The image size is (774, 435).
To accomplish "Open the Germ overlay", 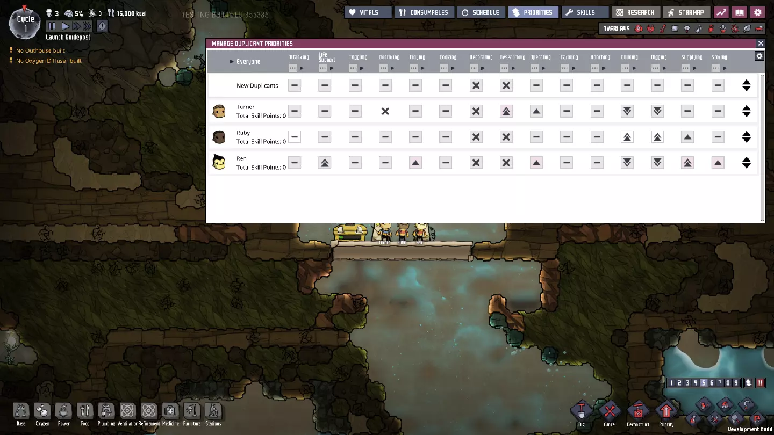I will pyautogui.click(x=735, y=28).
